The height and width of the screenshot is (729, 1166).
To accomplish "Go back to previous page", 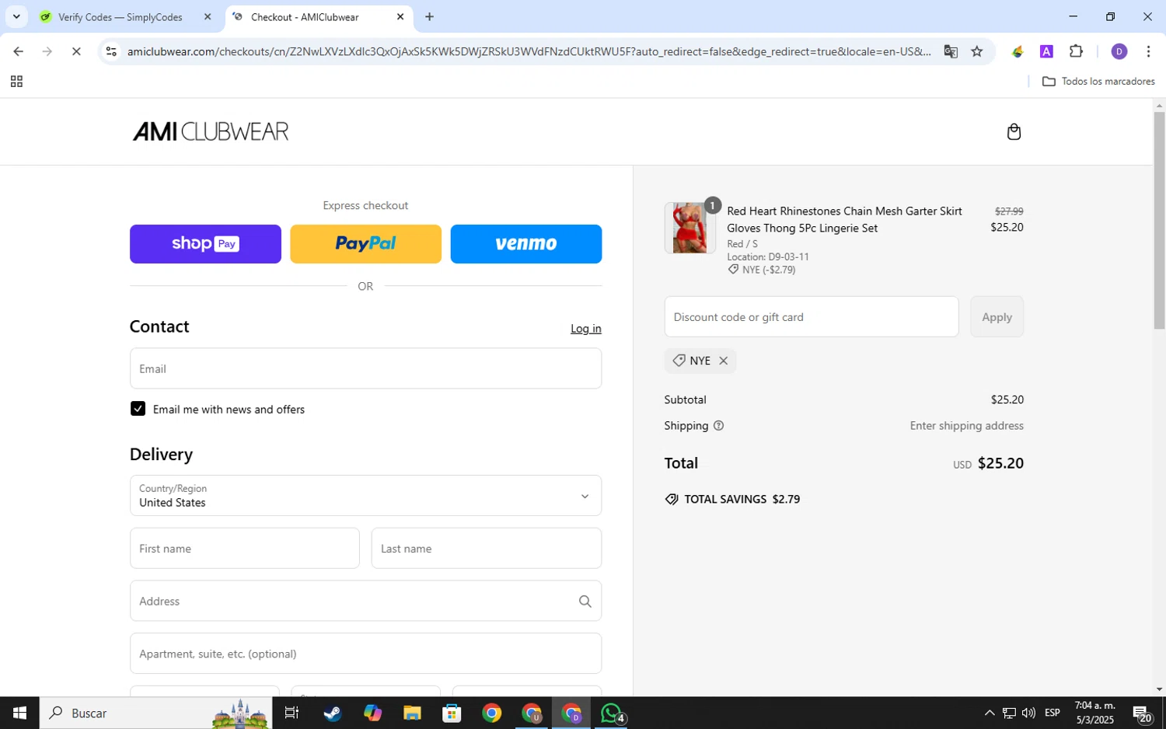I will click(x=18, y=51).
